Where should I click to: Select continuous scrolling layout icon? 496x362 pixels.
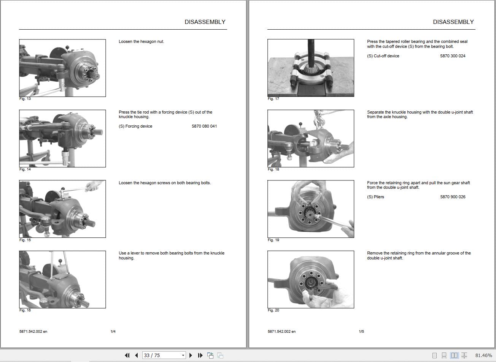pyautogui.click(x=444, y=355)
